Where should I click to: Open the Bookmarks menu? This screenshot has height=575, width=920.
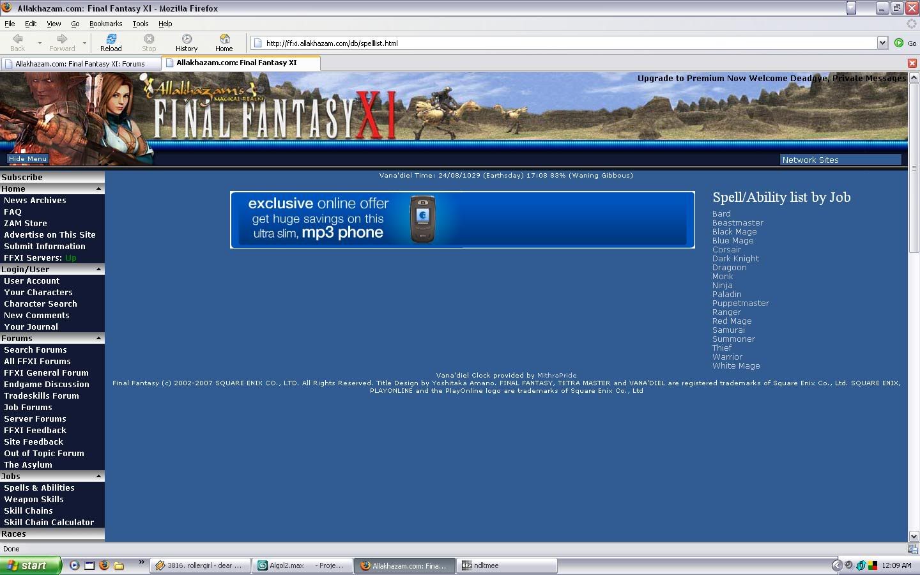[105, 24]
